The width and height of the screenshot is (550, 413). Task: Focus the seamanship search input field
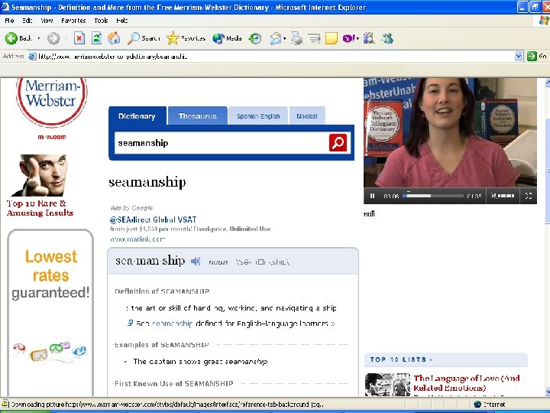click(221, 143)
